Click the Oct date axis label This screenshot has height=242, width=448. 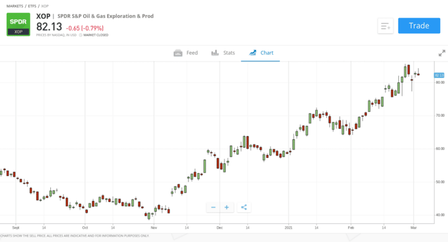click(85, 227)
